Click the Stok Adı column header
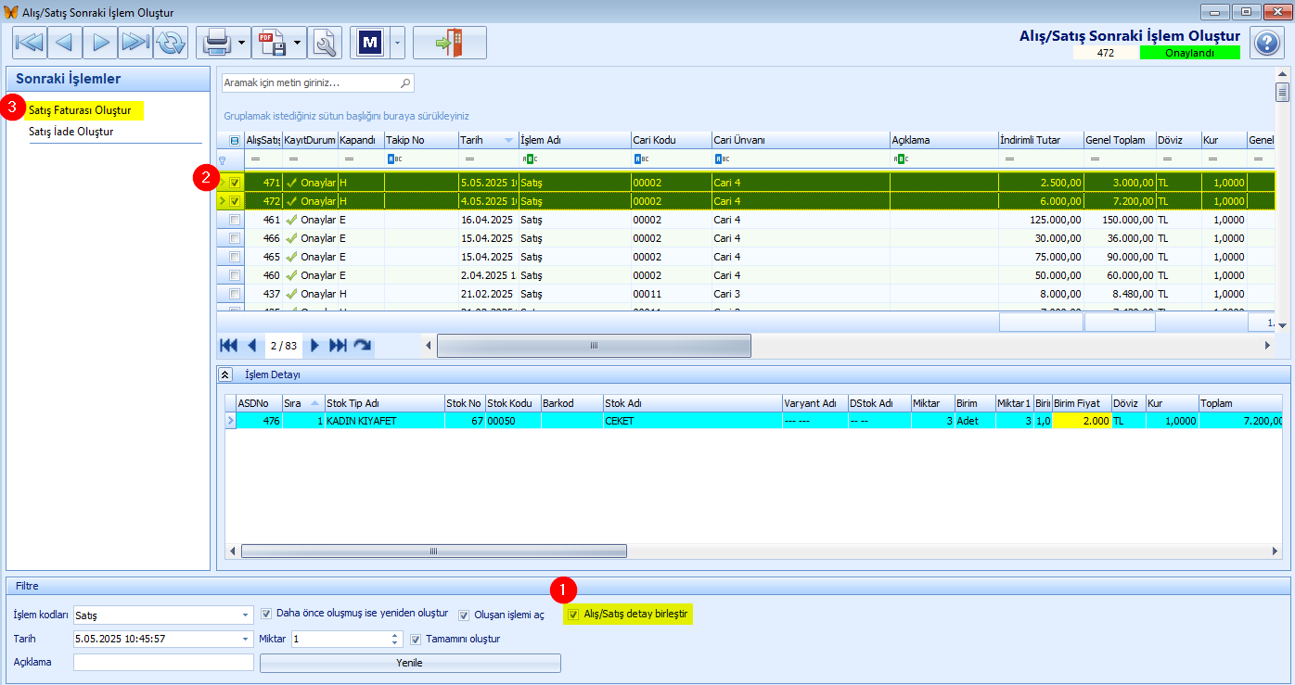 [x=692, y=403]
